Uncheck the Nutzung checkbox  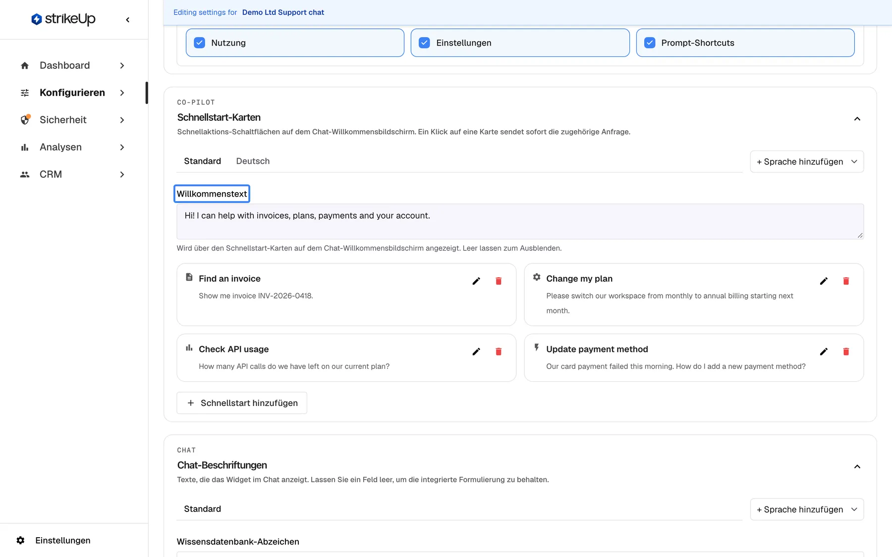tap(199, 43)
